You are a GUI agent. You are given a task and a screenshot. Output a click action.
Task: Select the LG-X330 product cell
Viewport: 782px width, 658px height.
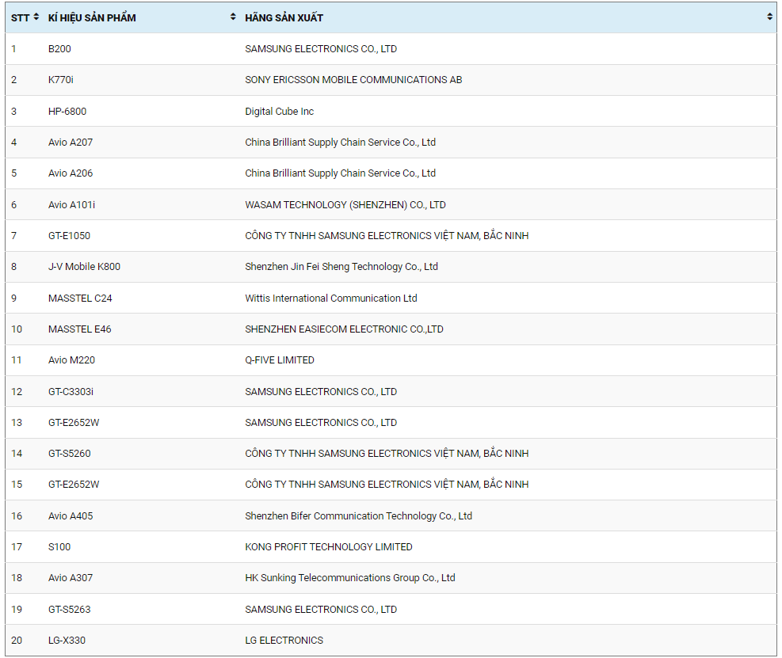[x=67, y=641]
